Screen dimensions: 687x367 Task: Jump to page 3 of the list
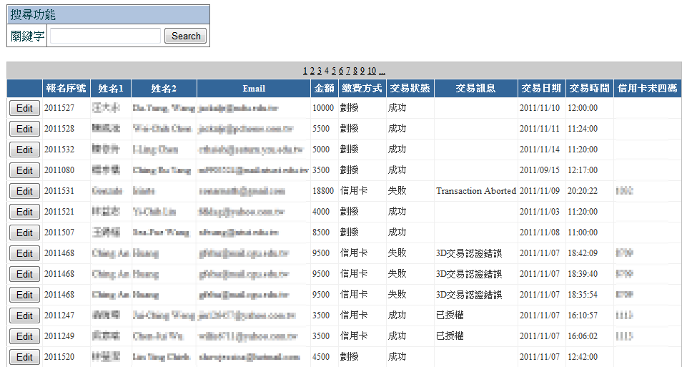point(320,71)
